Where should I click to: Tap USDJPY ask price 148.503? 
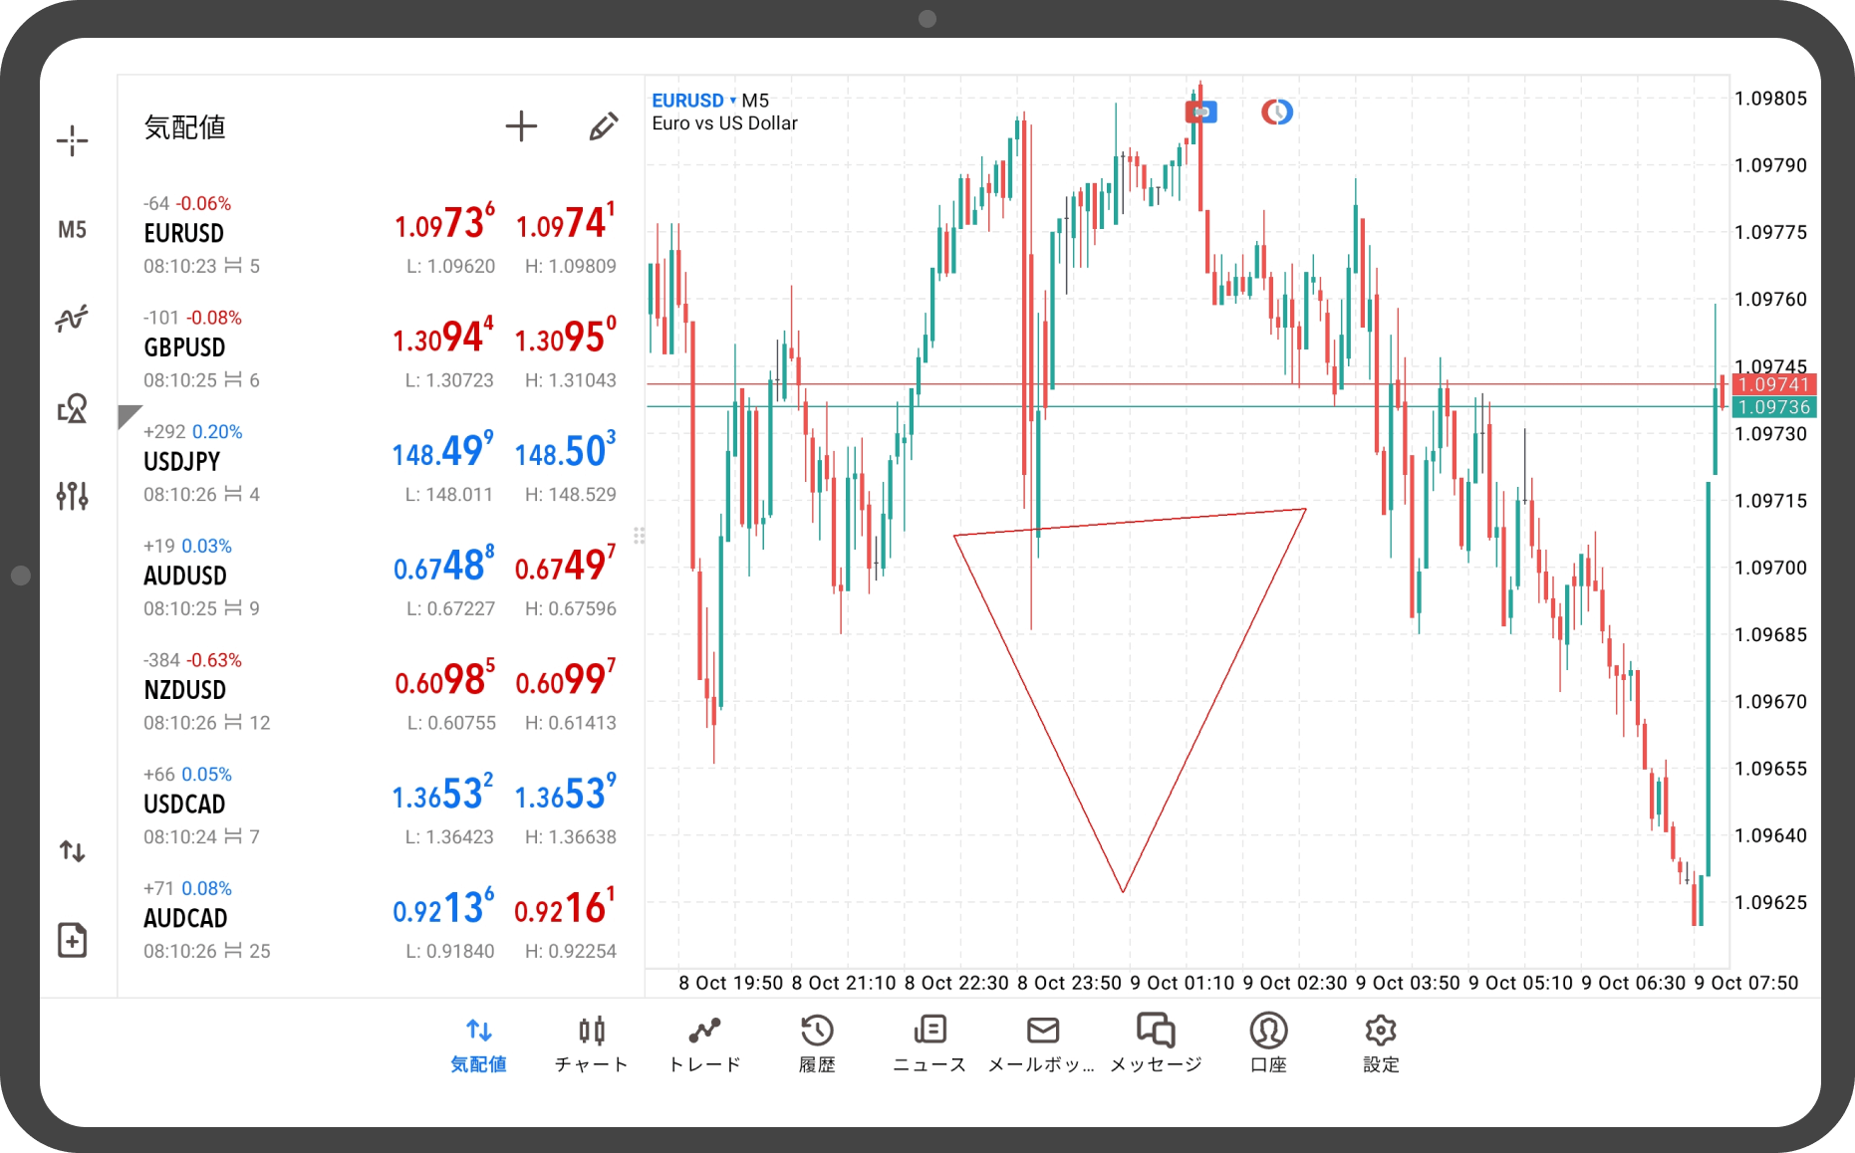coord(565,450)
